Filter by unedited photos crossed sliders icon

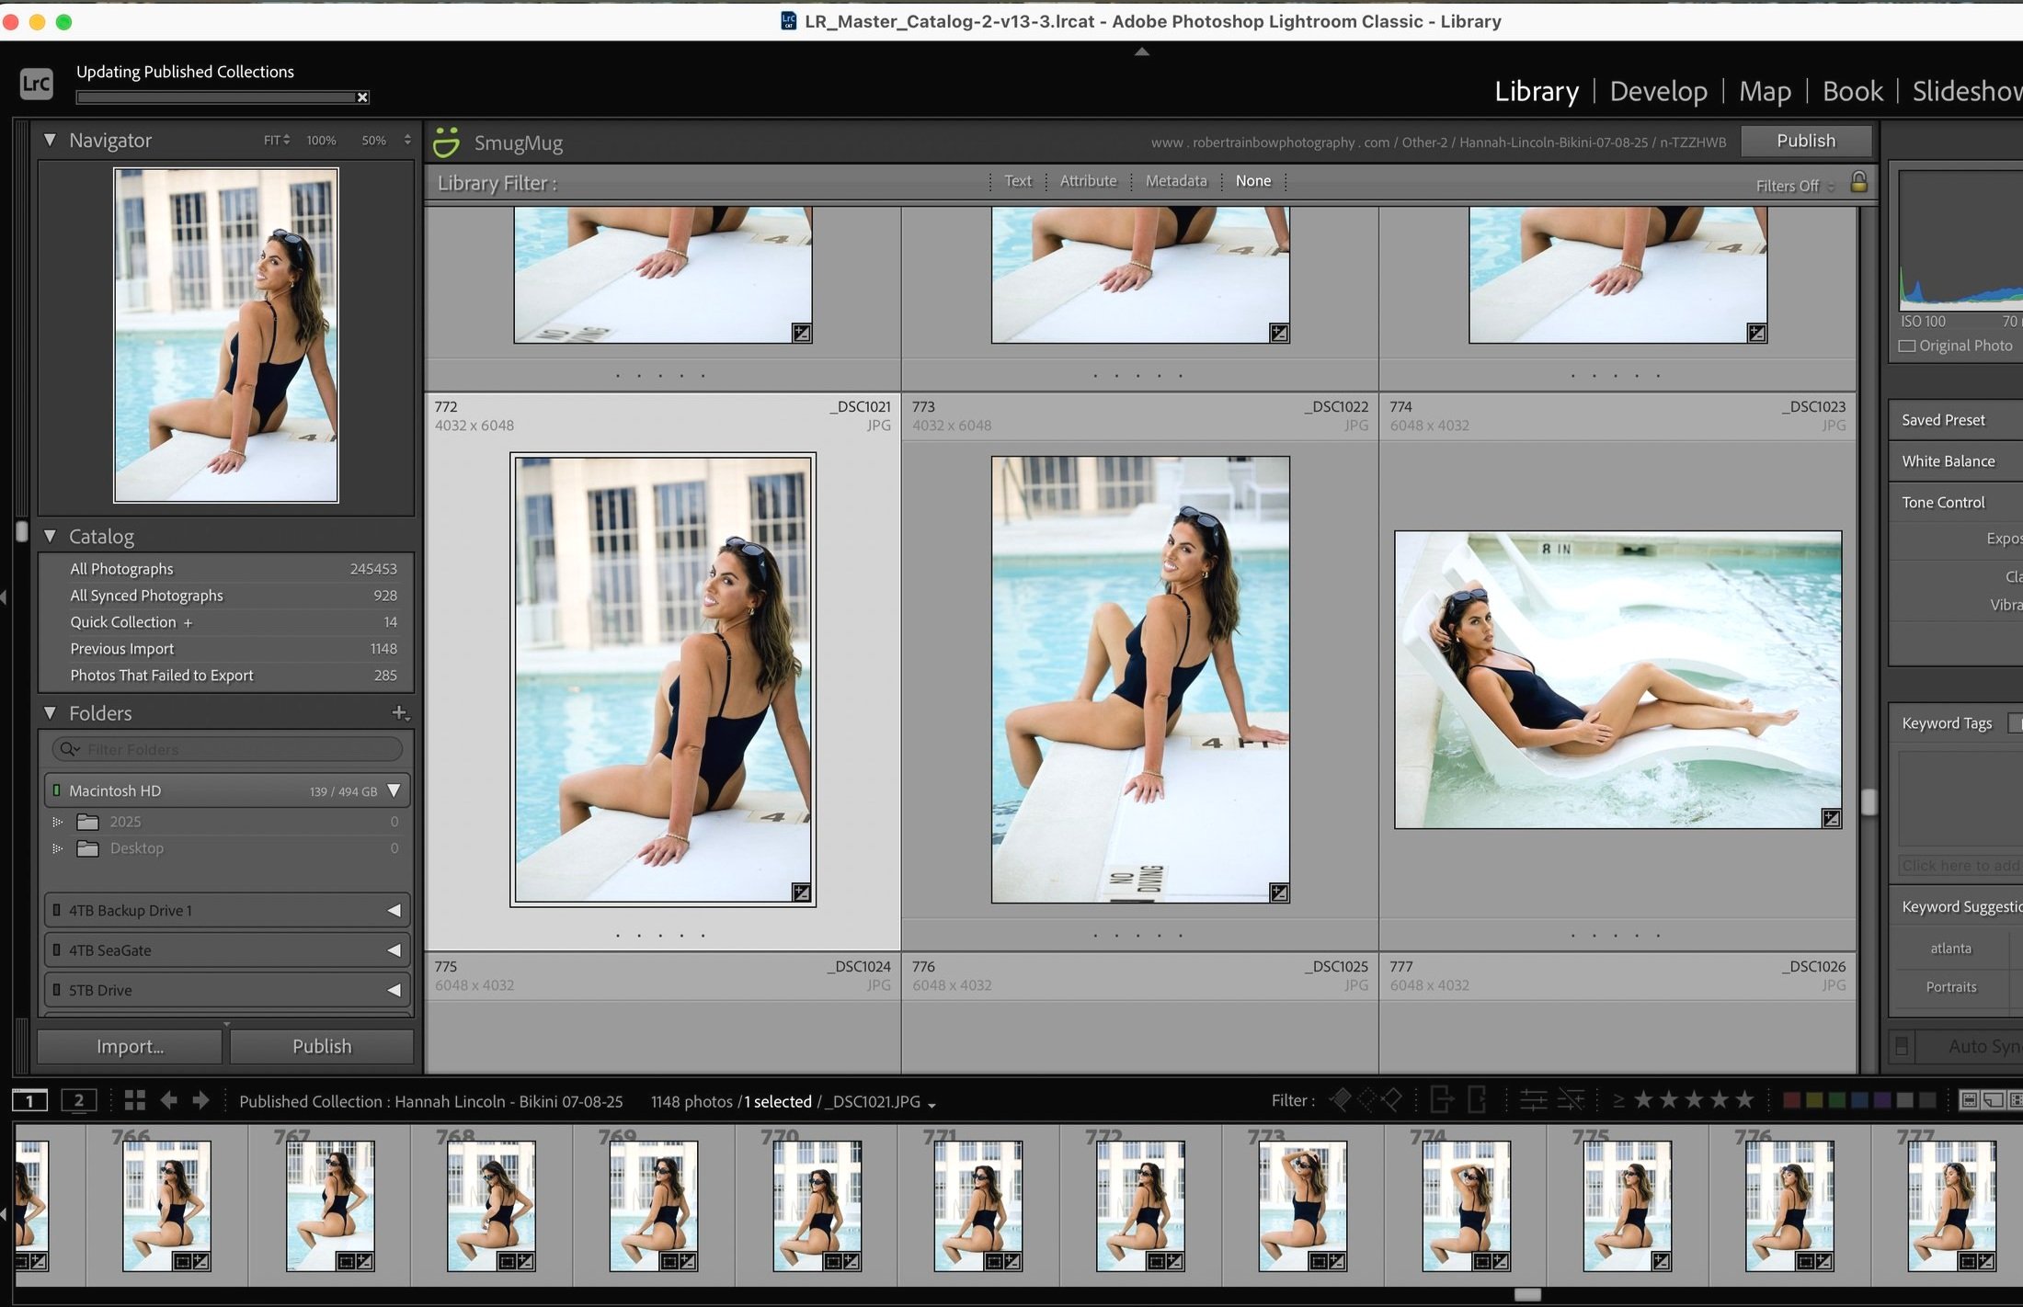(x=1571, y=1099)
